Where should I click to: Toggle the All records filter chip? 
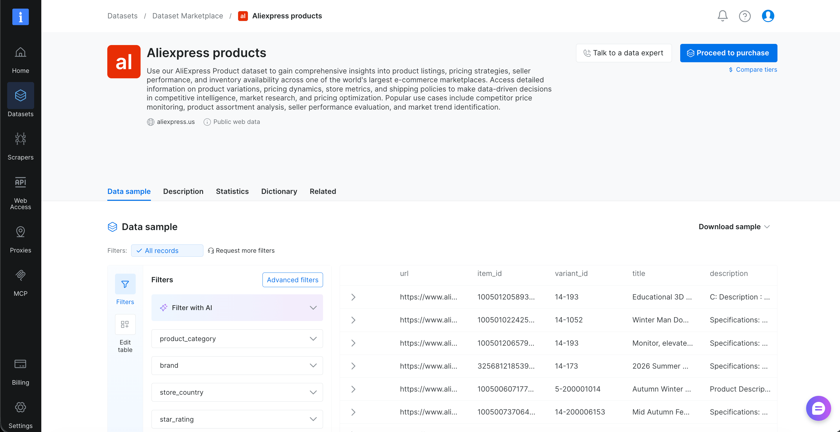pos(167,250)
